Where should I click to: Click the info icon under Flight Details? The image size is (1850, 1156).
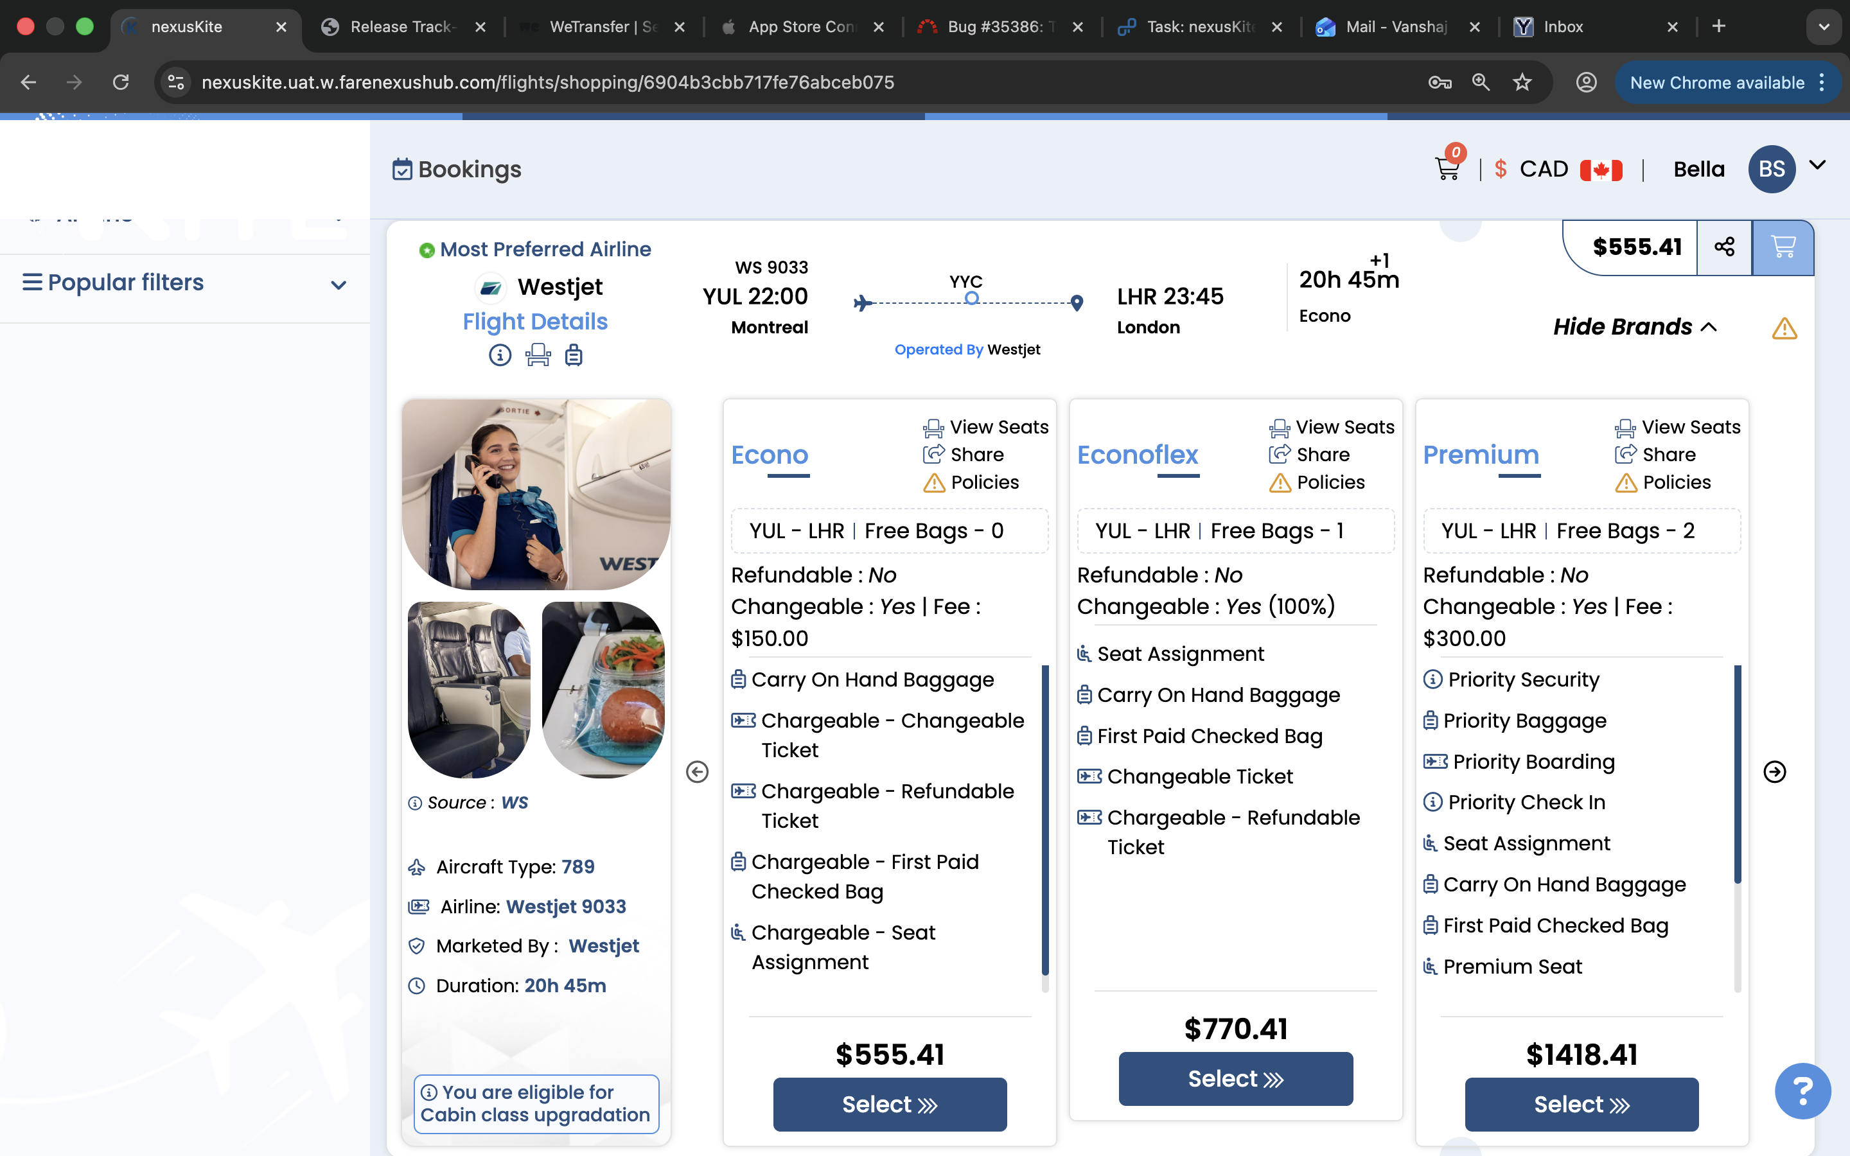(500, 356)
